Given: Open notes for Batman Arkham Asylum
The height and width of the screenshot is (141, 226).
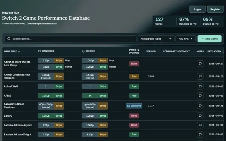Looking at the screenshot, I should point(200,125).
